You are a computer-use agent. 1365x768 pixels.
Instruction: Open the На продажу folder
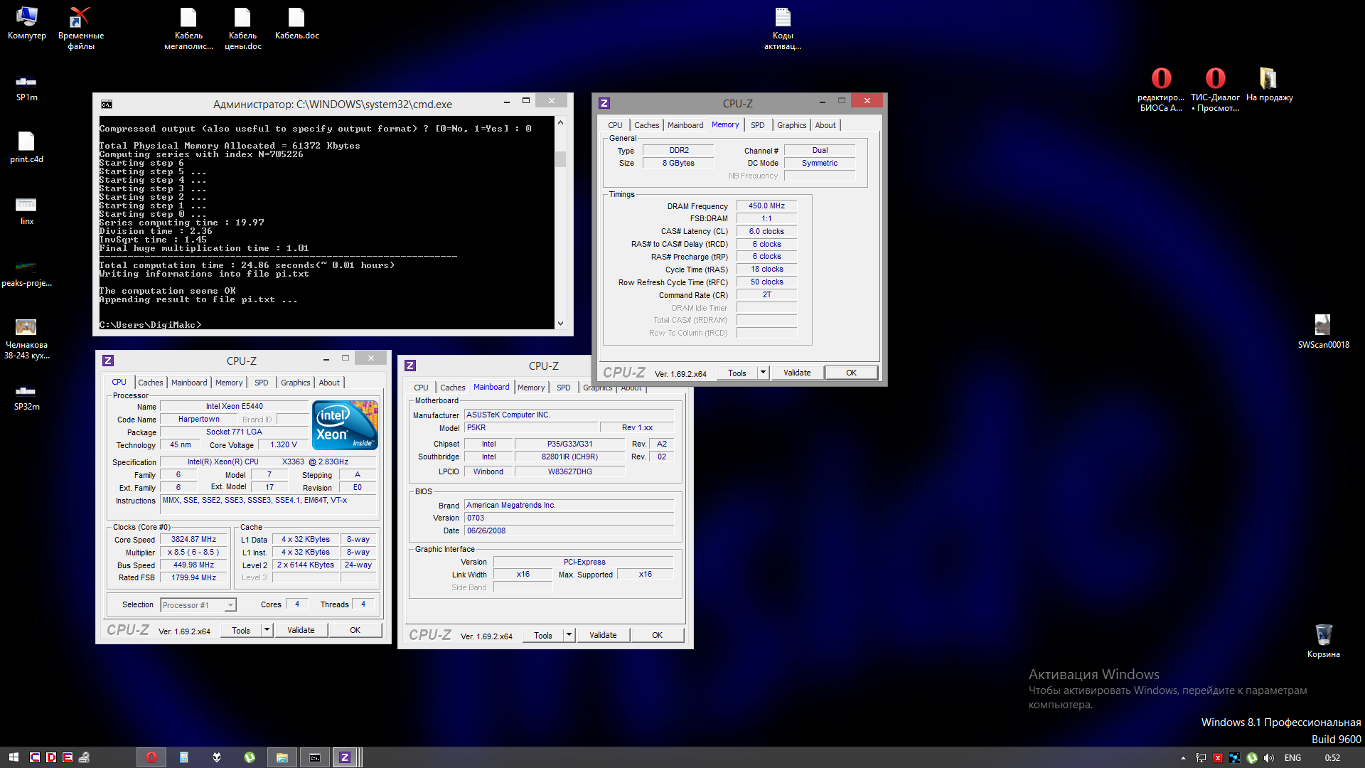1269,84
